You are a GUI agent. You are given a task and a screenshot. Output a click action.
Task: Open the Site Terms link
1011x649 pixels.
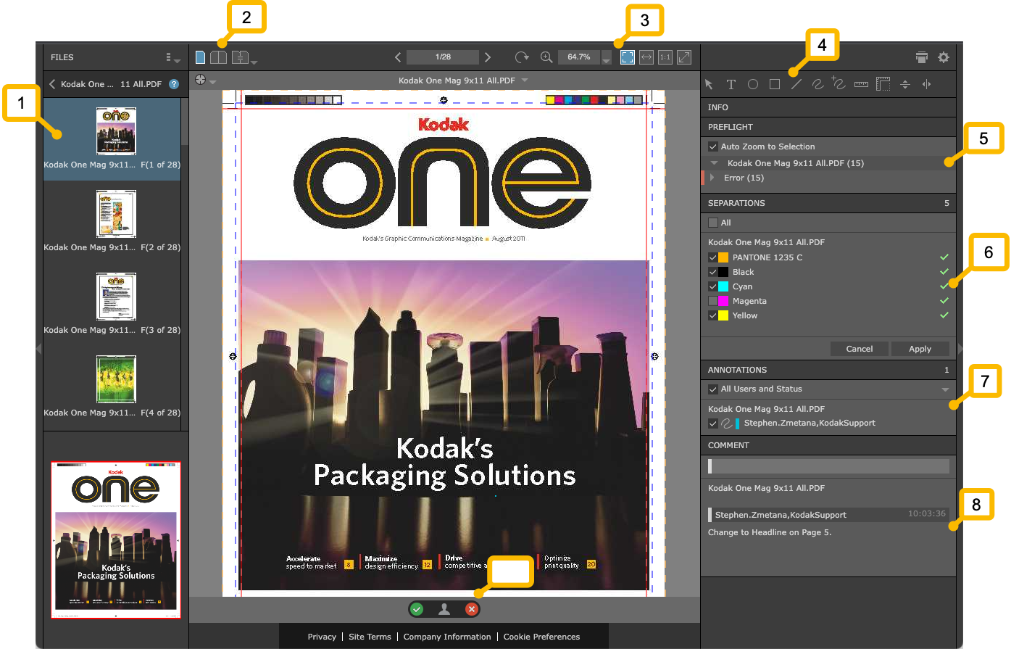[x=370, y=637]
